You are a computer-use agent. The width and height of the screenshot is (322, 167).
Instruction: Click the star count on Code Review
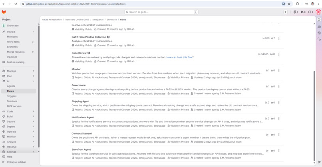(273, 54)
